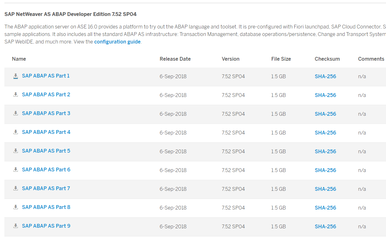The width and height of the screenshot is (386, 238).
Task: View SHA-256 checksum for Part 9
Action: pos(325,226)
